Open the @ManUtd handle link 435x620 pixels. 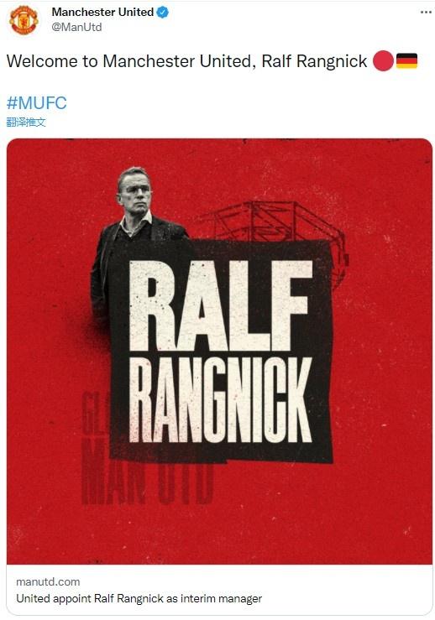76,28
